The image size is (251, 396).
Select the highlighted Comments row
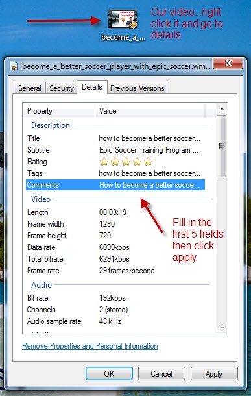115,185
